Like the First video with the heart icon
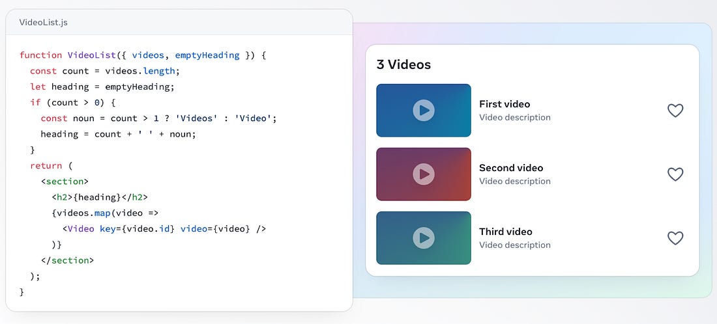Image resolution: width=717 pixels, height=324 pixels. coord(675,111)
